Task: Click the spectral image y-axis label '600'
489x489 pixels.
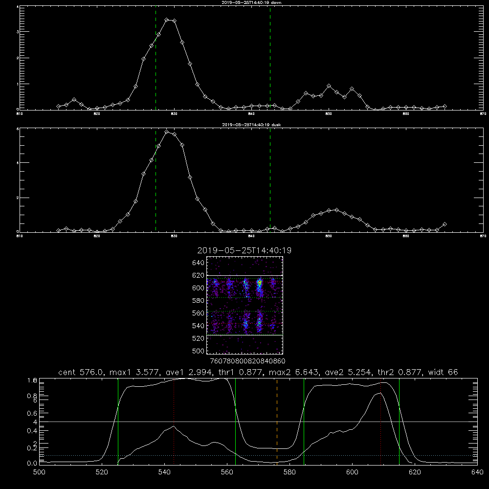Action: [199, 288]
